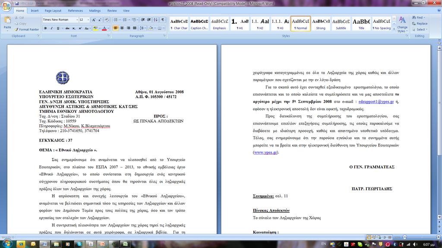This screenshot has width=442, height=248.
Task: Toggle Superscript formatting
Action: tap(80, 28)
